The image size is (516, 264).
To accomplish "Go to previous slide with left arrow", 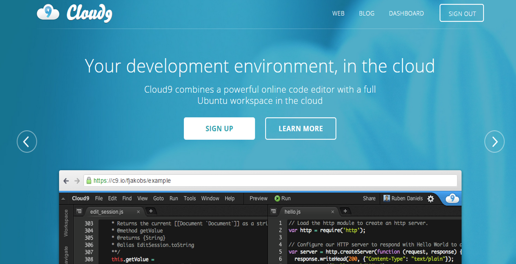I will pyautogui.click(x=27, y=142).
